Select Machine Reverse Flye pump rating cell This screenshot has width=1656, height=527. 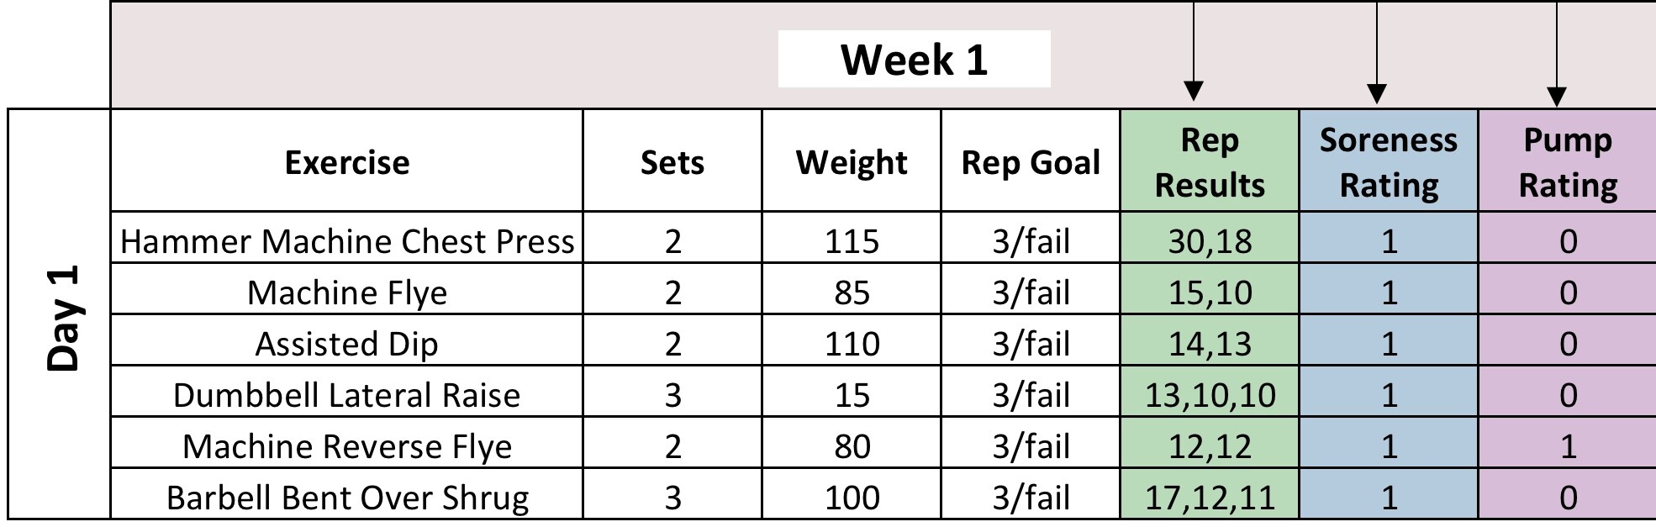[x=1568, y=446]
